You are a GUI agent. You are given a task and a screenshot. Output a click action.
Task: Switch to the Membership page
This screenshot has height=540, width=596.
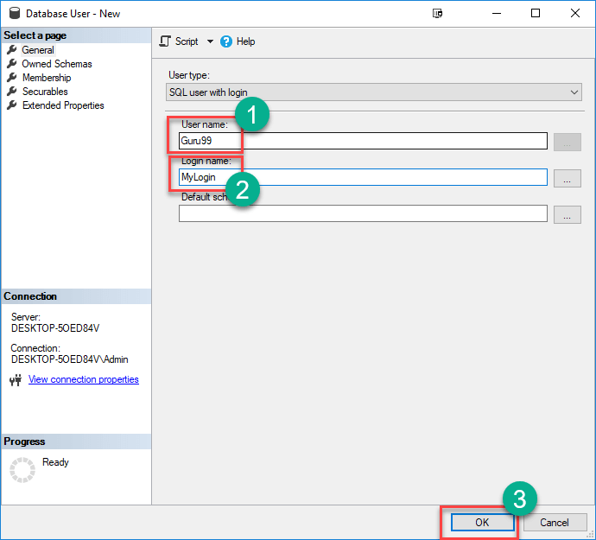[x=47, y=78]
